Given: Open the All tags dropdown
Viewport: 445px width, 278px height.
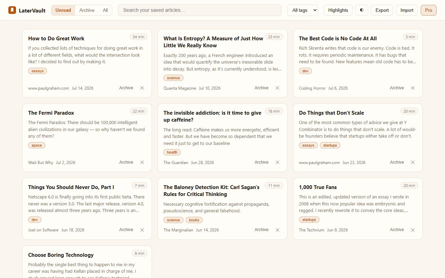Looking at the screenshot, I should pos(302,10).
